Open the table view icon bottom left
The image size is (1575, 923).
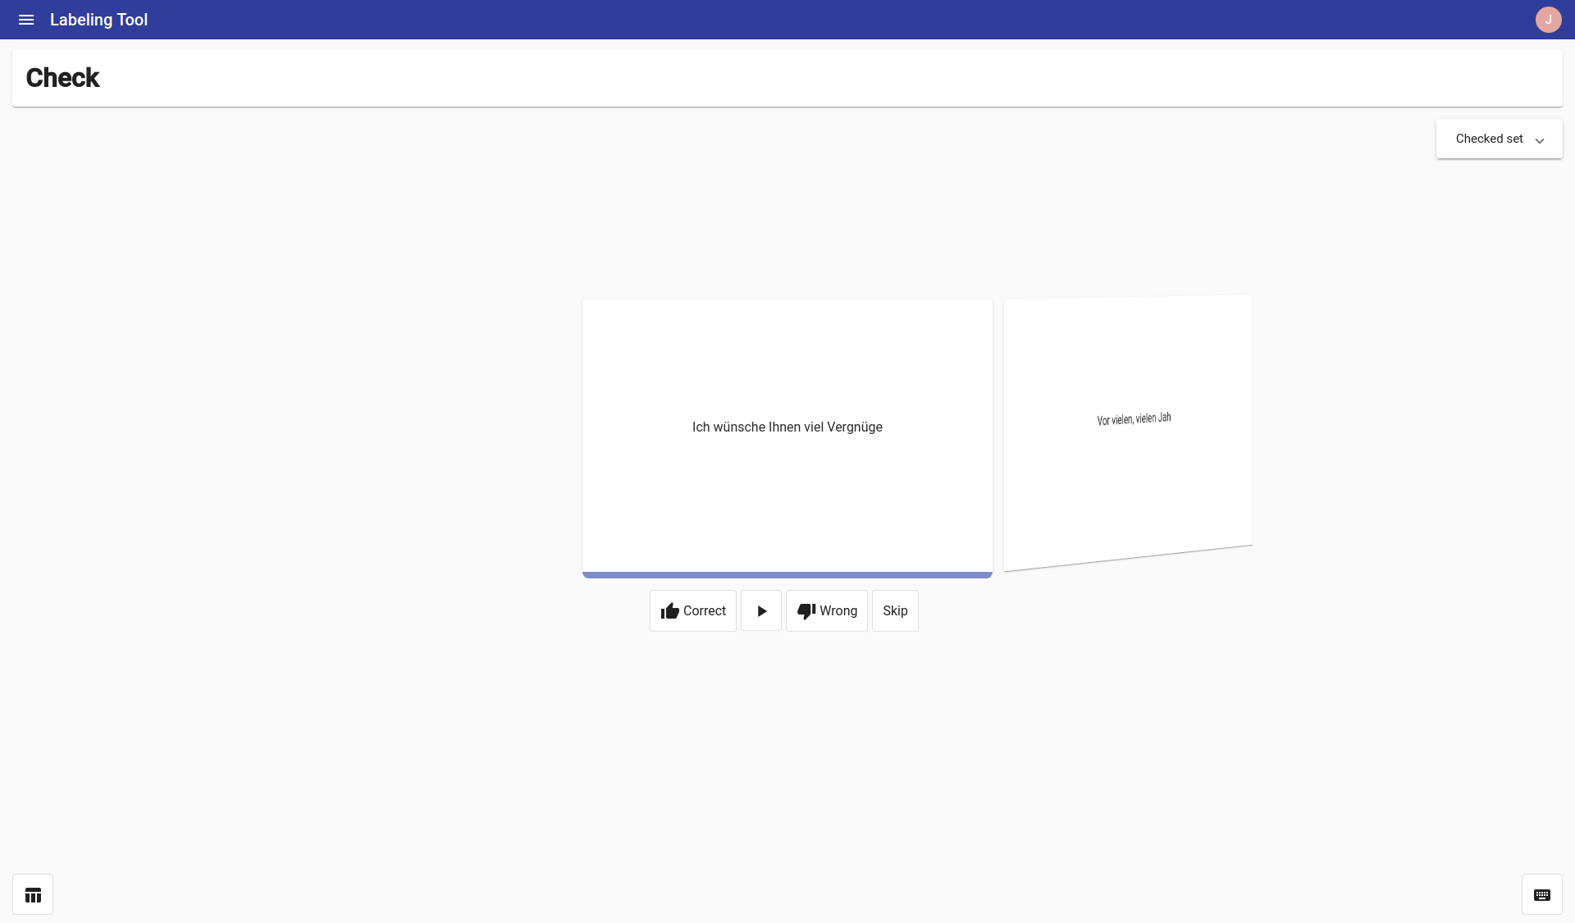(33, 894)
